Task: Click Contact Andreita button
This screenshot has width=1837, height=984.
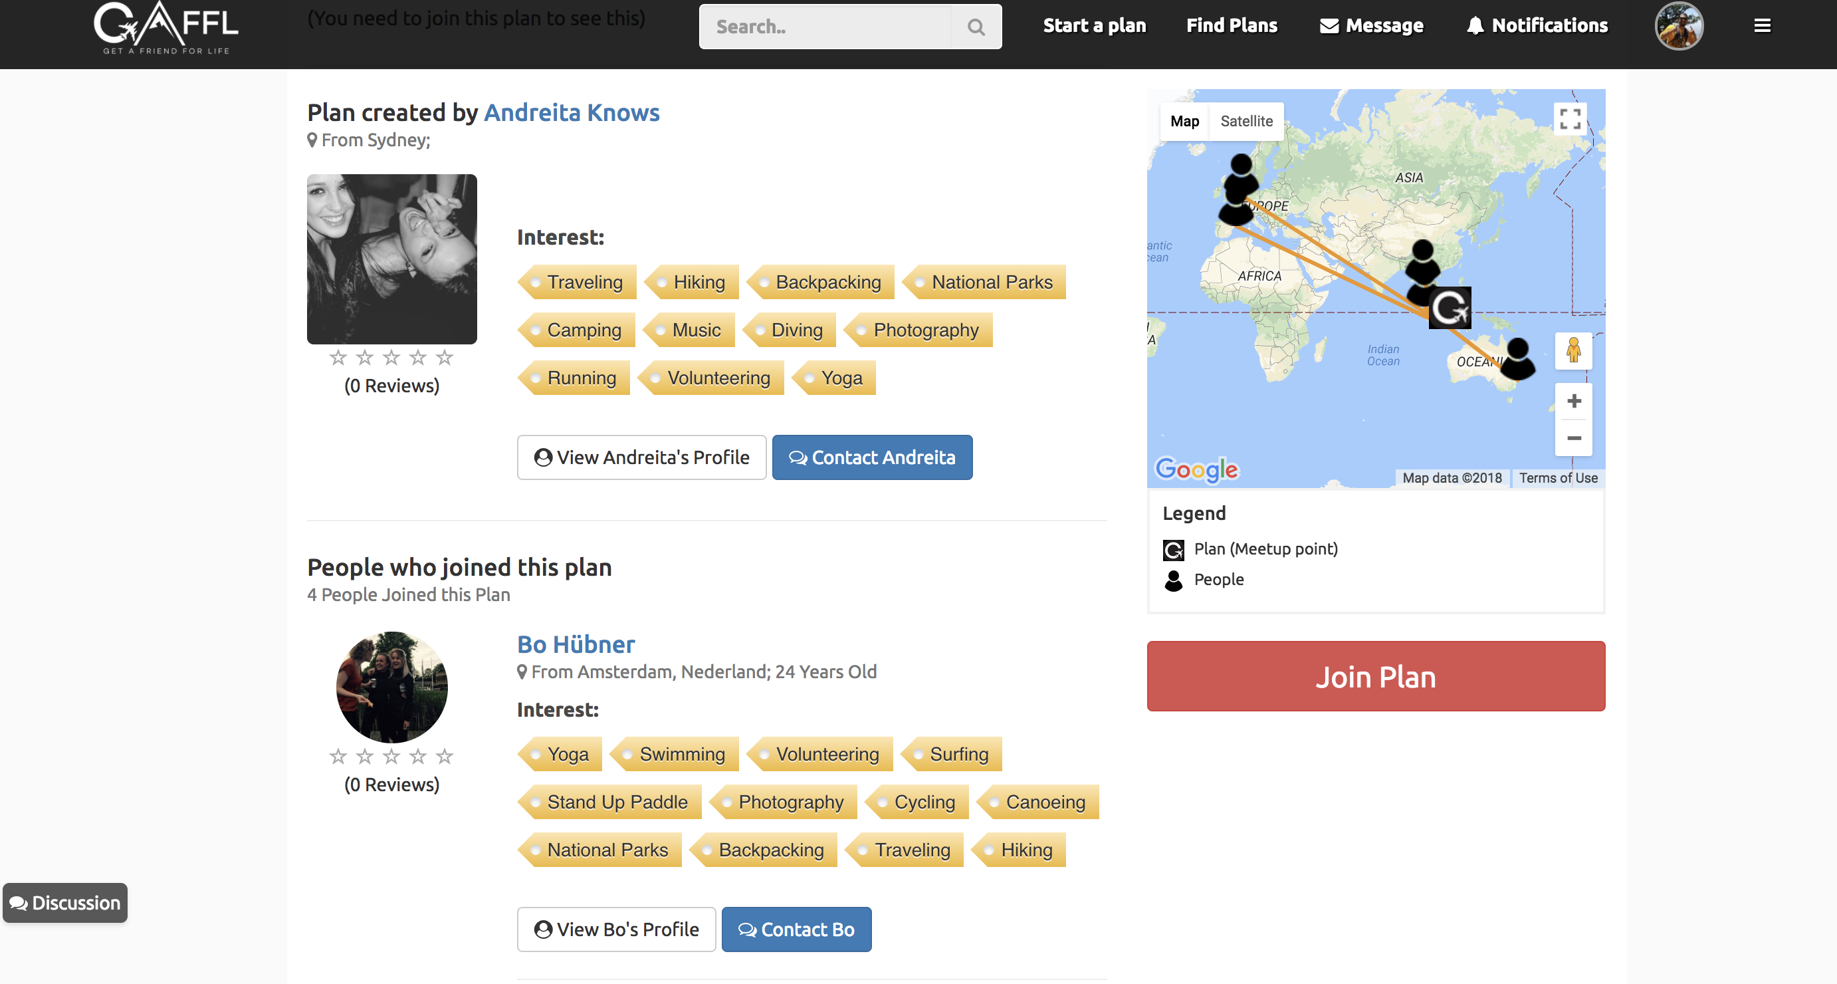Action: pos(871,457)
